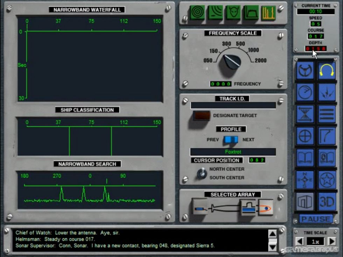The height and width of the screenshot is (257, 343).
Task: Decrease time scale with the left arrow
Action: pos(300,242)
